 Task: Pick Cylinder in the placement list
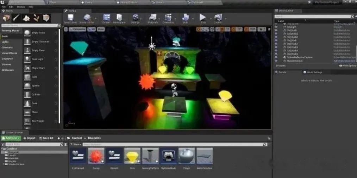pyautogui.click(x=40, y=95)
